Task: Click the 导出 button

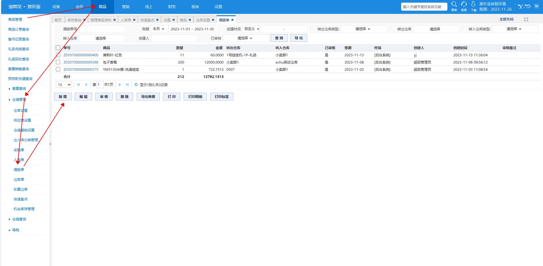Action: click(x=299, y=38)
